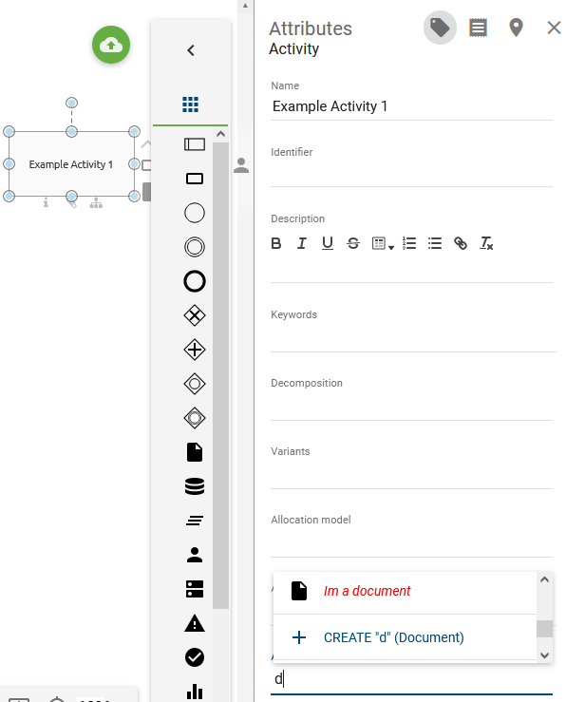Select the Document symbol in the palette
This screenshot has height=702, width=566.
(x=195, y=452)
